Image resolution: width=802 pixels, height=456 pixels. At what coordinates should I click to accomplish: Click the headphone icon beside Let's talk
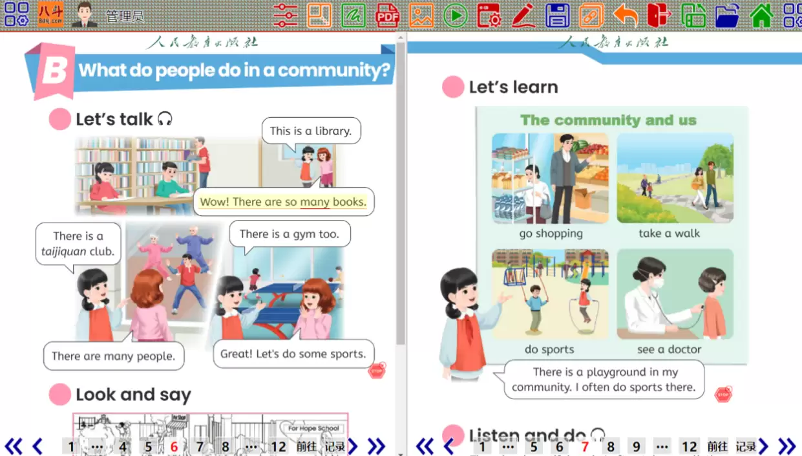(x=165, y=119)
